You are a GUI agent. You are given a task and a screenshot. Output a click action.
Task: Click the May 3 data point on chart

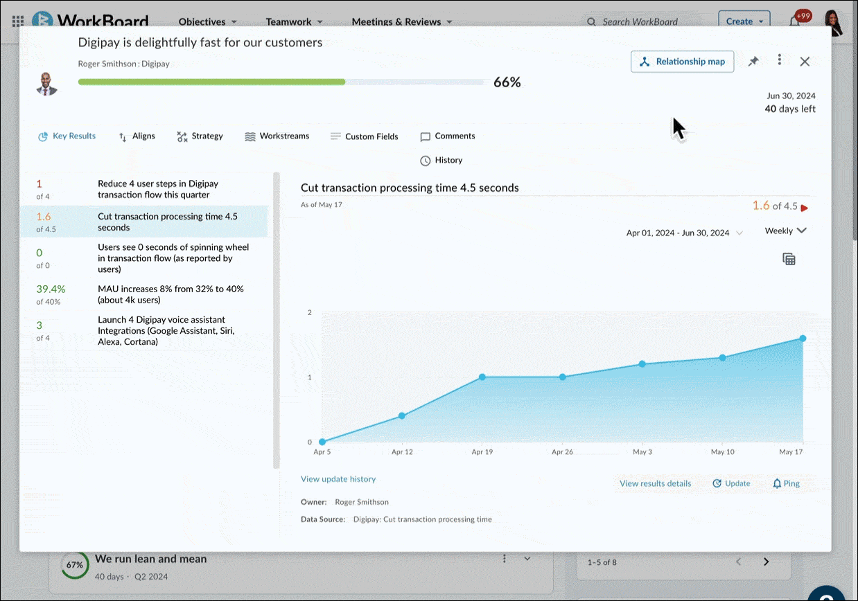(x=642, y=364)
